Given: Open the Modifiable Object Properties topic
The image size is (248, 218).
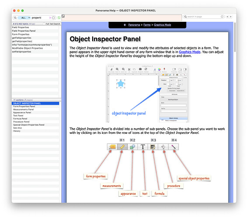Looking at the screenshot, I should coord(28,48).
